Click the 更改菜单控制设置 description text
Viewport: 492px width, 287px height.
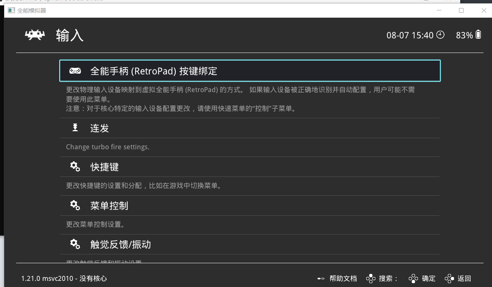(95, 224)
